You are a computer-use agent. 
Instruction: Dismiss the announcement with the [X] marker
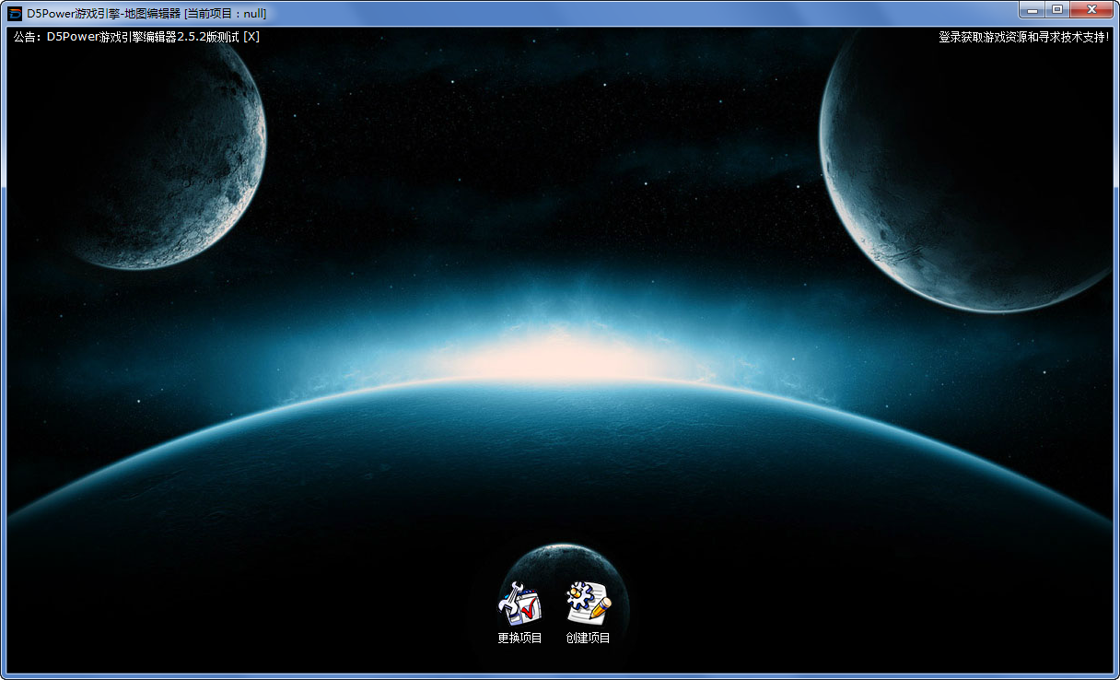(x=251, y=37)
